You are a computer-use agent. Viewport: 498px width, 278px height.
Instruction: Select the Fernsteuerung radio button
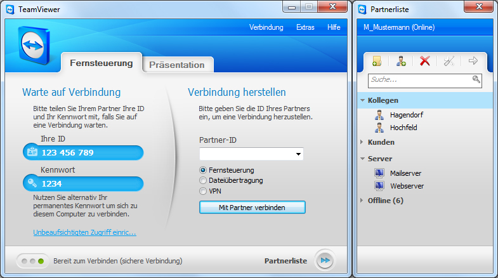pyautogui.click(x=202, y=170)
